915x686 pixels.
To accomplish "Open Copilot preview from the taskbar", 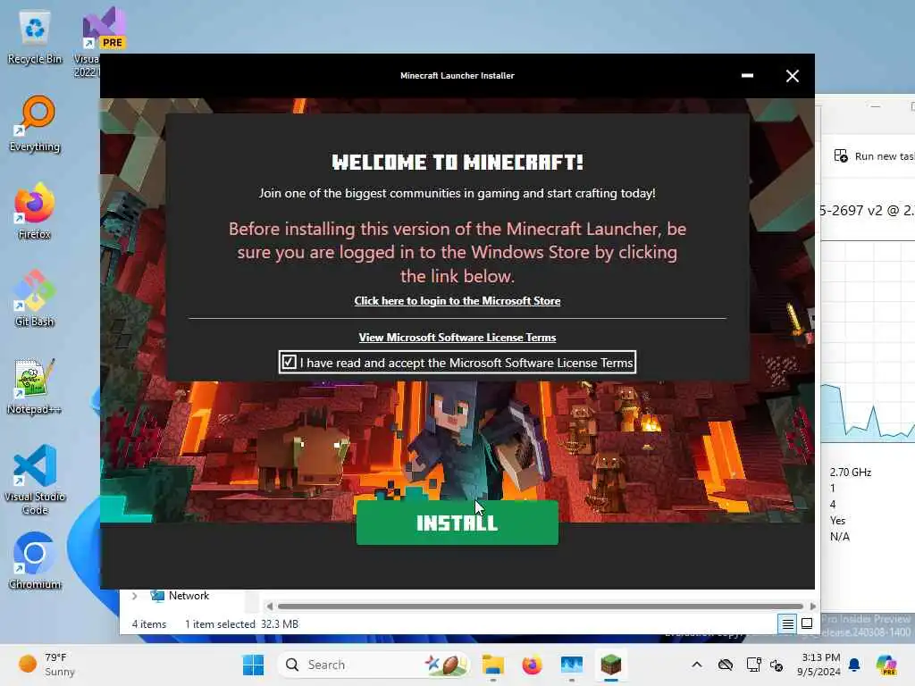I will click(886, 665).
